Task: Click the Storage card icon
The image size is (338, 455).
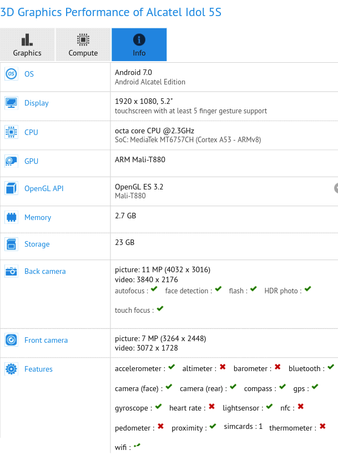Action: click(11, 244)
